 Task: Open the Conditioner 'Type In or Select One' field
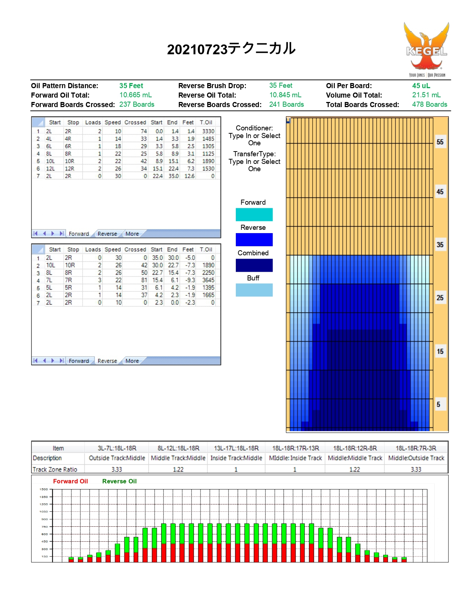pos(254,139)
